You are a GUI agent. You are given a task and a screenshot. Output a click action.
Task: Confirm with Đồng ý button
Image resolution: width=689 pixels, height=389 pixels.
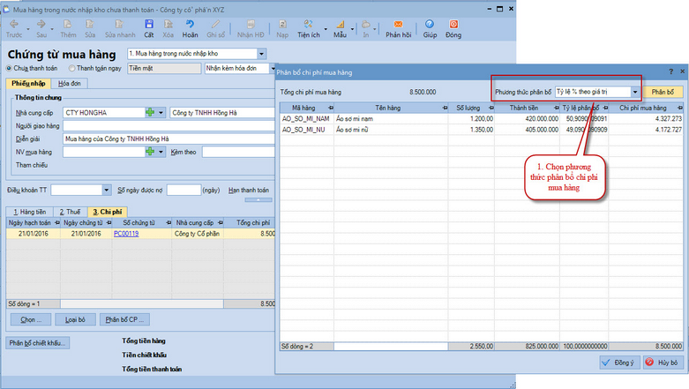click(x=618, y=363)
